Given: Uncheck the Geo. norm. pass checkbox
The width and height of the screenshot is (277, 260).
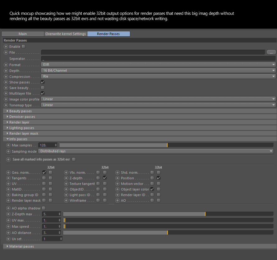Looking at the screenshot, I should coord(44,173).
